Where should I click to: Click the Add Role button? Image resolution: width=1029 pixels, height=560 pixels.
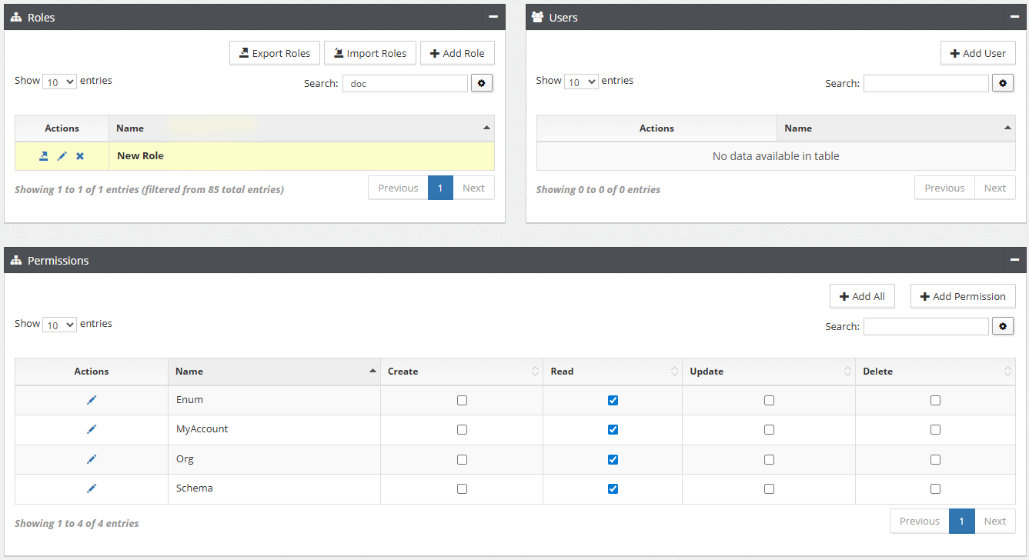click(x=457, y=53)
